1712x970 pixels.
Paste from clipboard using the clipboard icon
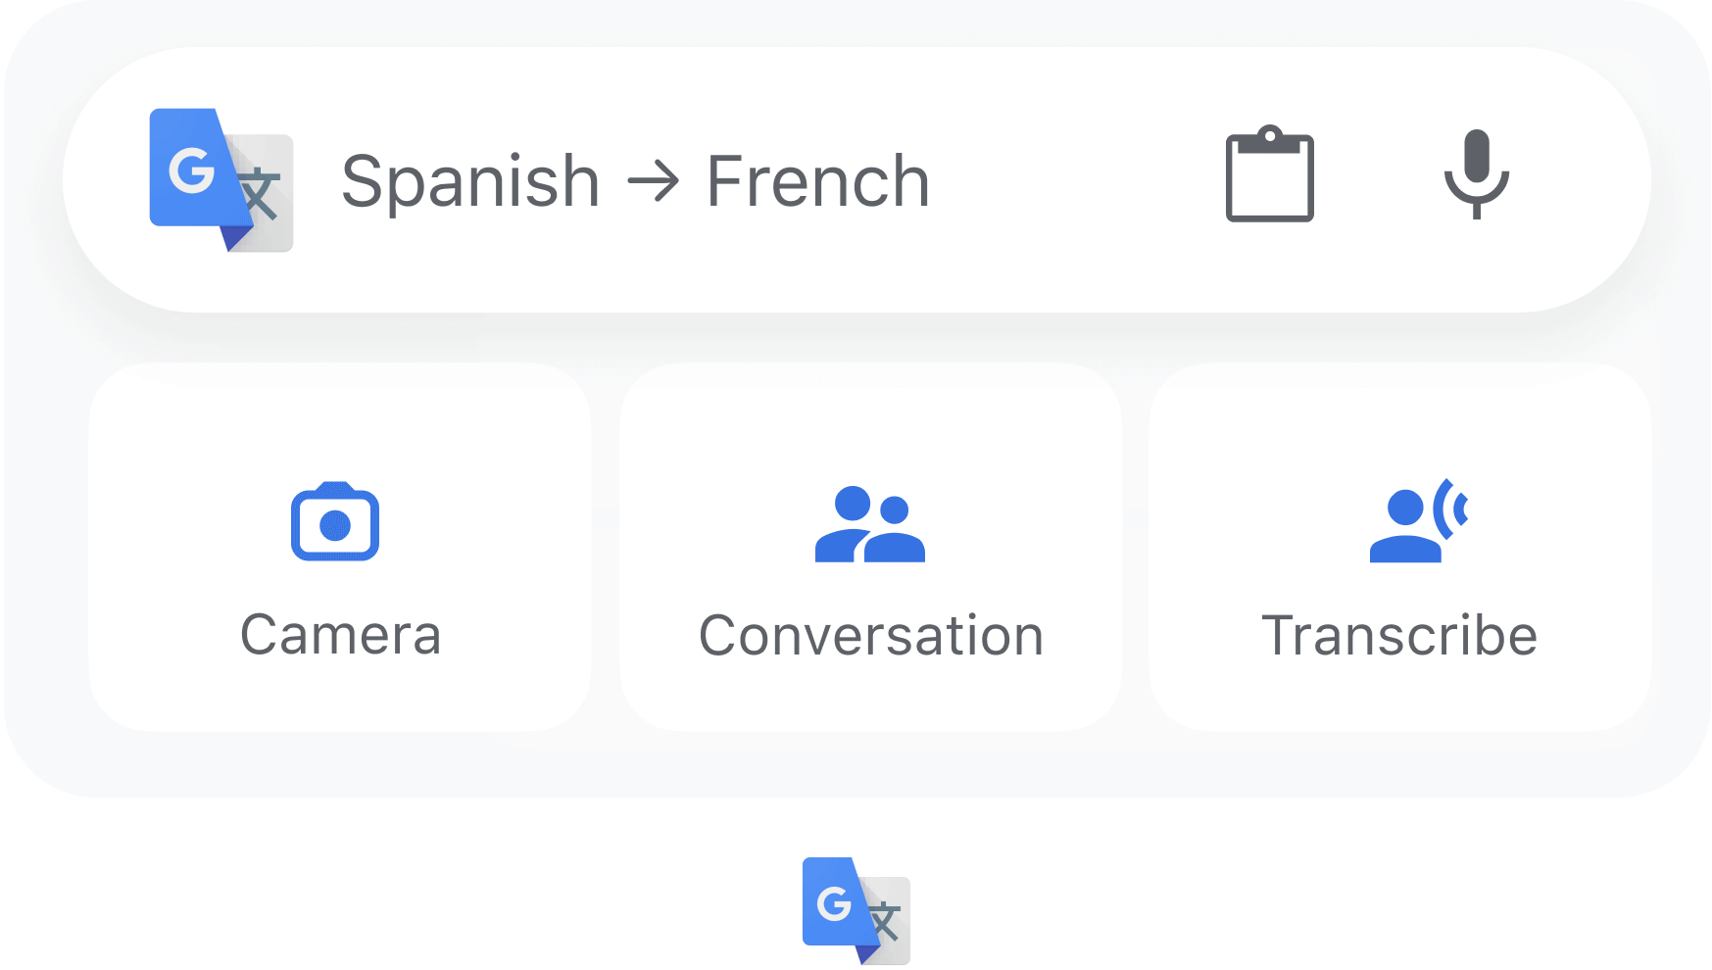click(x=1269, y=176)
